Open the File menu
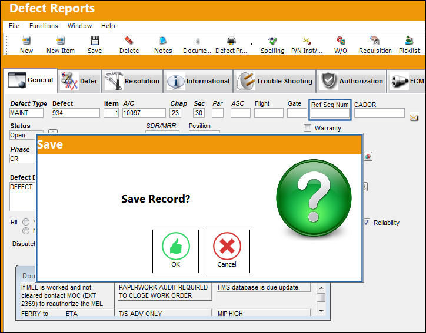 point(14,26)
